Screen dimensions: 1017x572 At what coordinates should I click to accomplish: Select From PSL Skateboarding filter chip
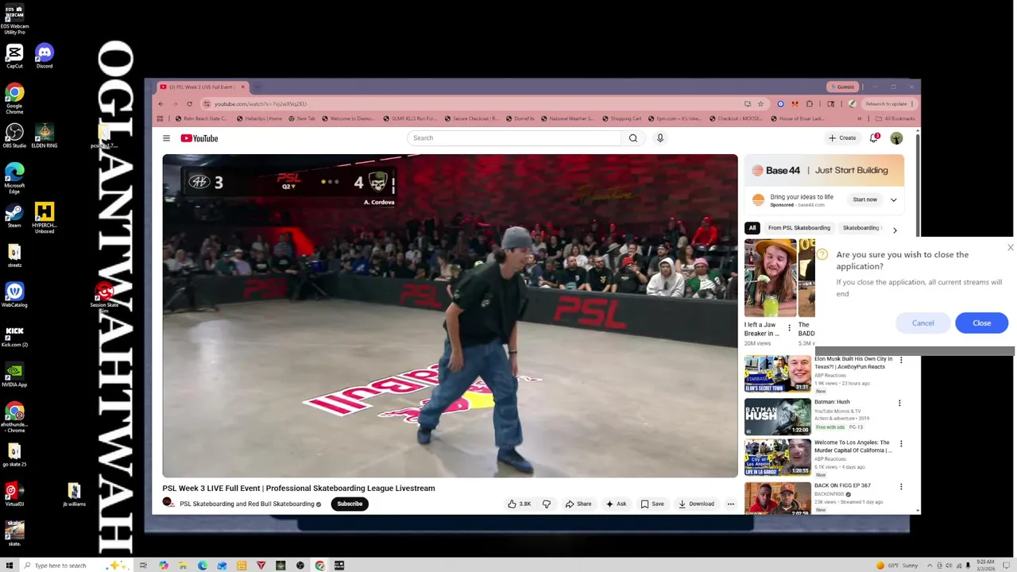[x=799, y=228]
